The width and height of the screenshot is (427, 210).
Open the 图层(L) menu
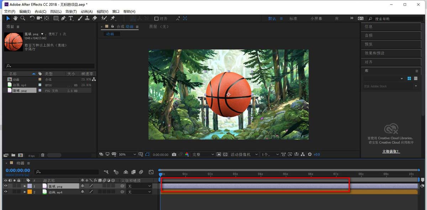click(x=56, y=12)
